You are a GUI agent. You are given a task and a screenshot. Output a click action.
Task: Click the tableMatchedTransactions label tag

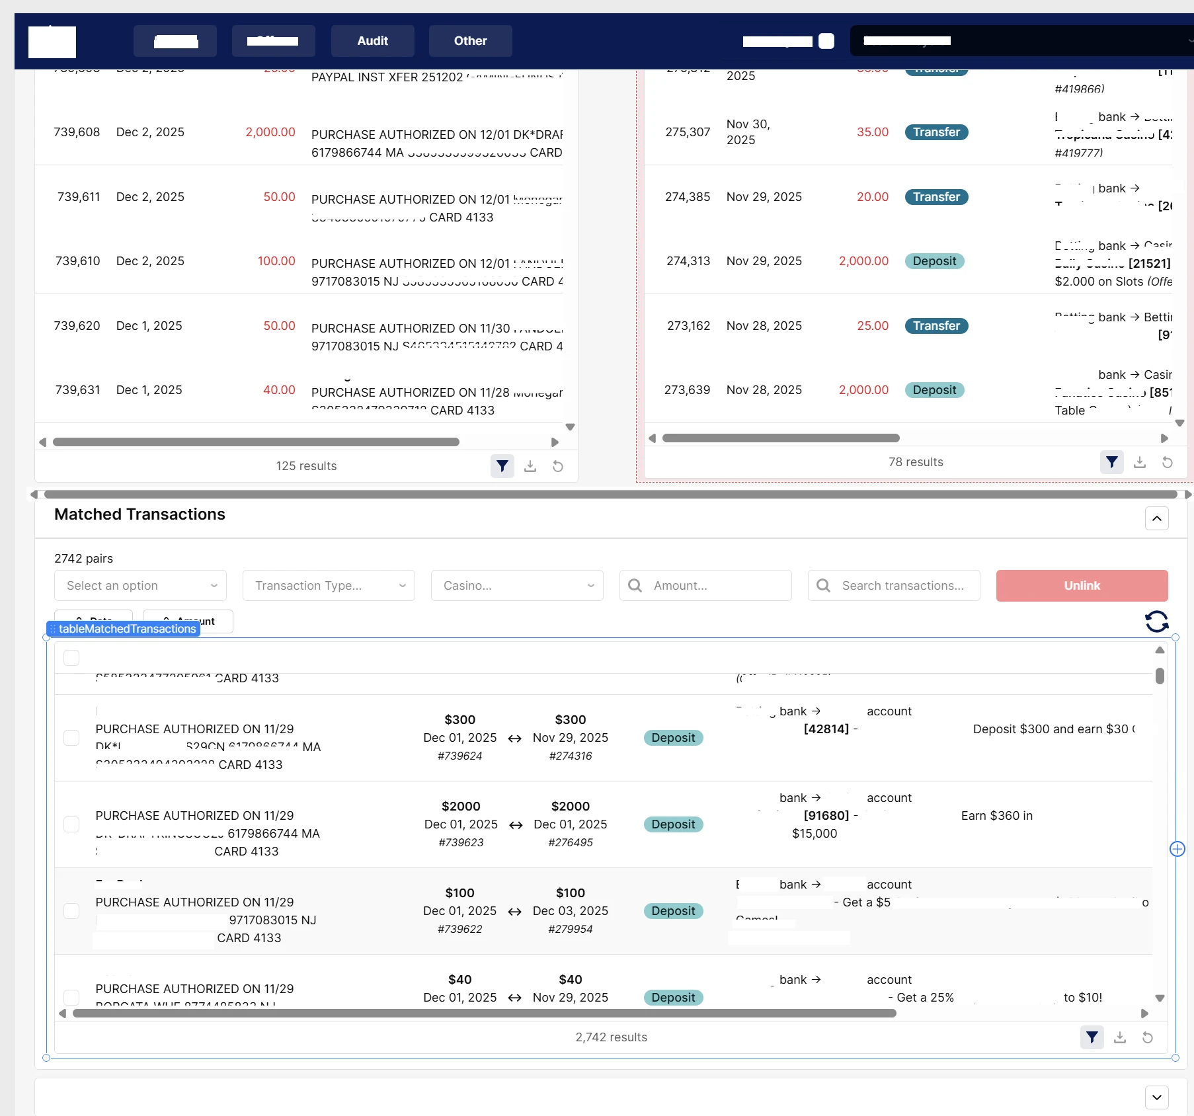point(124,629)
